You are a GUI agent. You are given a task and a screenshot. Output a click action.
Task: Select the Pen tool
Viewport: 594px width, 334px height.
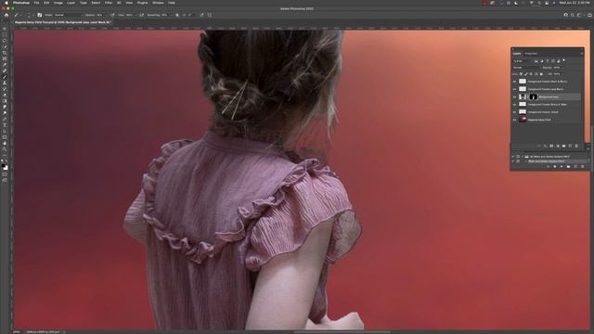pos(5,119)
